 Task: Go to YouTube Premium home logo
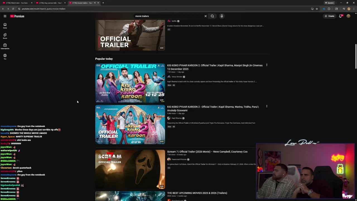click(17, 16)
